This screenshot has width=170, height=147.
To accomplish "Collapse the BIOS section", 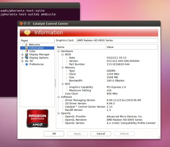I will pos(63,55).
